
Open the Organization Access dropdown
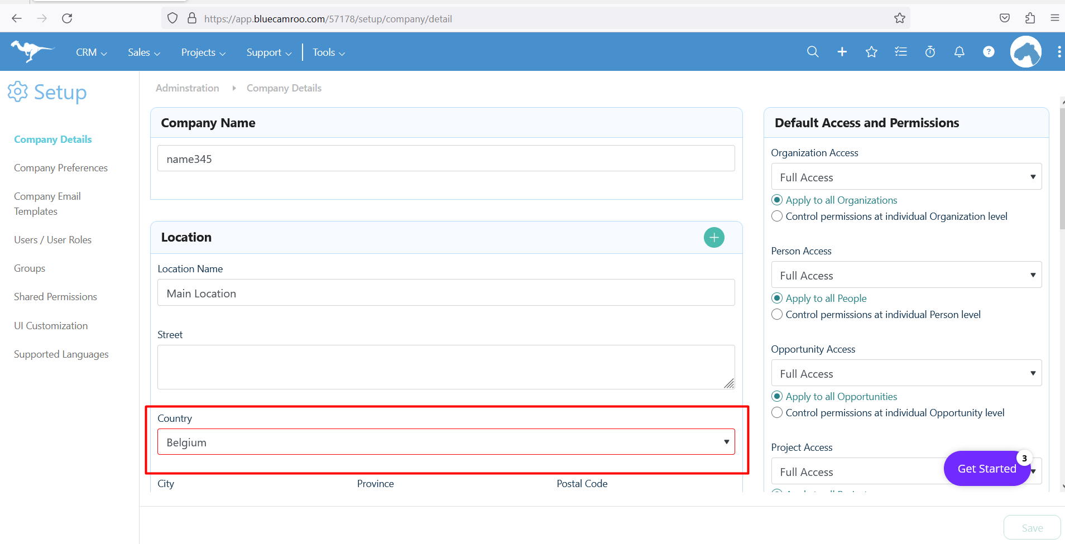[x=906, y=177]
